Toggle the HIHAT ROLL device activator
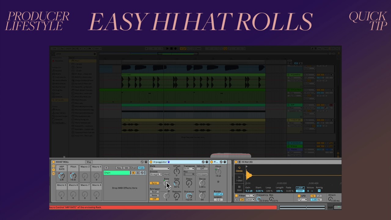 point(53,162)
